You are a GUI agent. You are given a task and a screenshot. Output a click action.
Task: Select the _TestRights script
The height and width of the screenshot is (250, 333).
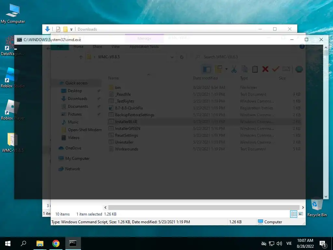205,101
